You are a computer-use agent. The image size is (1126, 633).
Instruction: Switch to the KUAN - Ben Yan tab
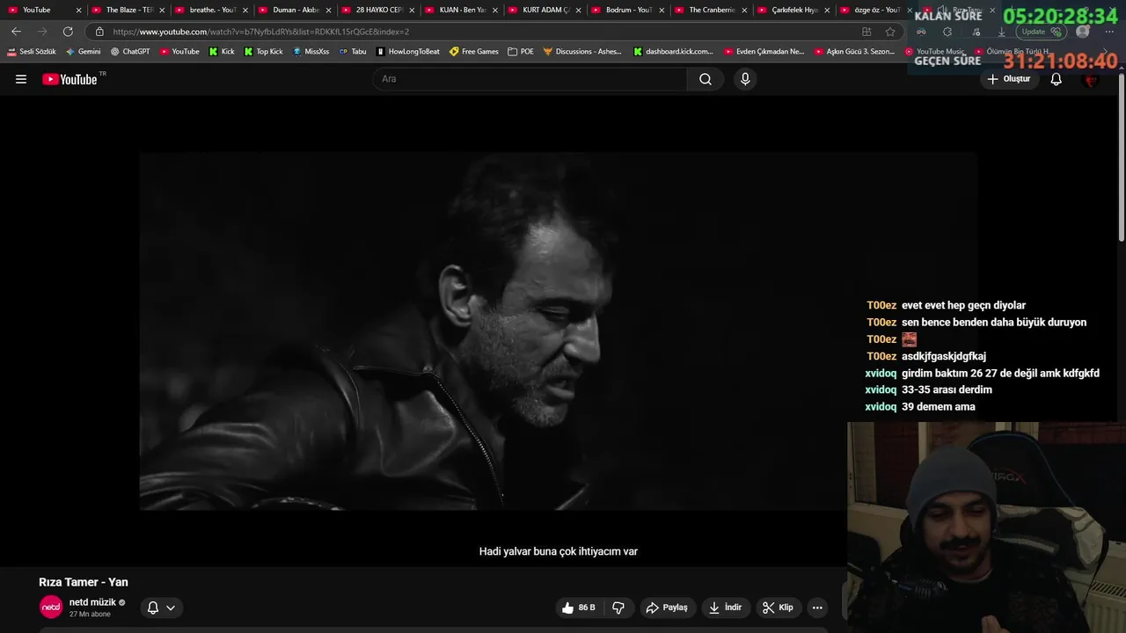[x=463, y=10]
